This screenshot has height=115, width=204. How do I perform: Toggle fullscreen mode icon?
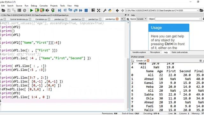click(x=98, y=11)
